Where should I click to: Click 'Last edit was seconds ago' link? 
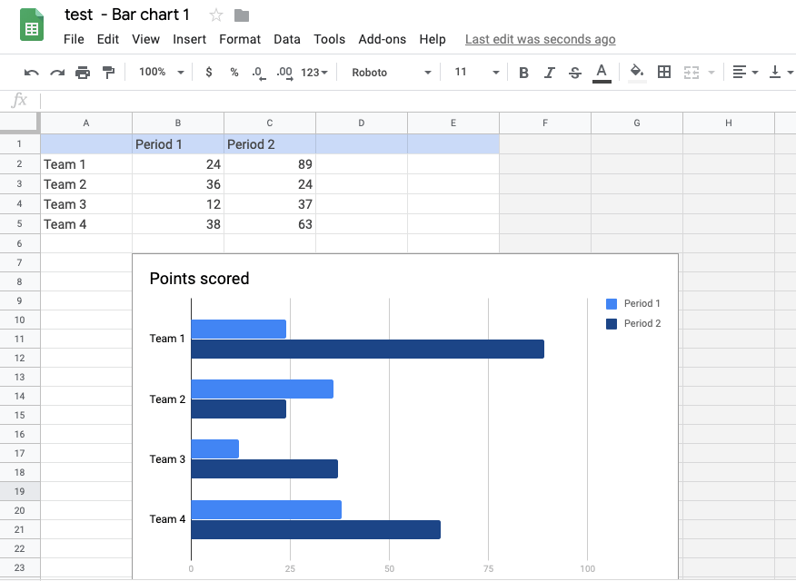540,39
